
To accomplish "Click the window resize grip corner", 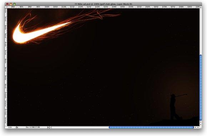I will click(x=201, y=127).
